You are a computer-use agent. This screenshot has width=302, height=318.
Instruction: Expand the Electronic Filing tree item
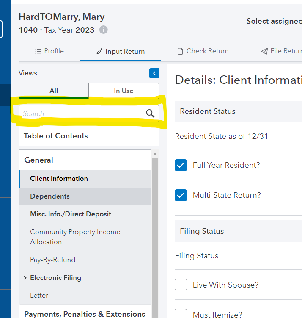tap(25, 278)
